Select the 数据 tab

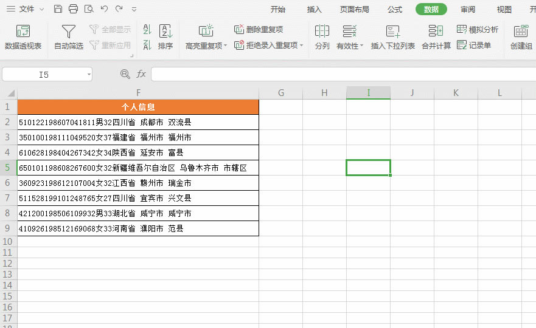[x=431, y=9]
